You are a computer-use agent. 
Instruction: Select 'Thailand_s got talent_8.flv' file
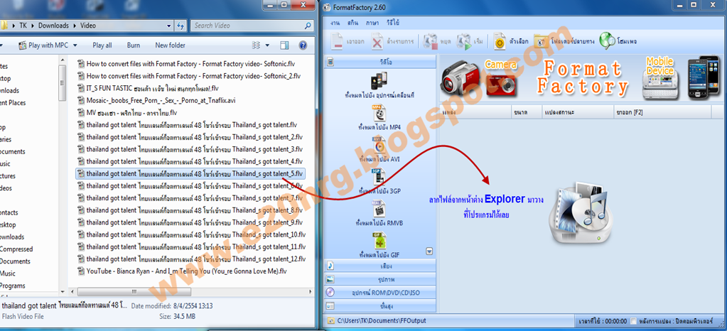(x=190, y=210)
